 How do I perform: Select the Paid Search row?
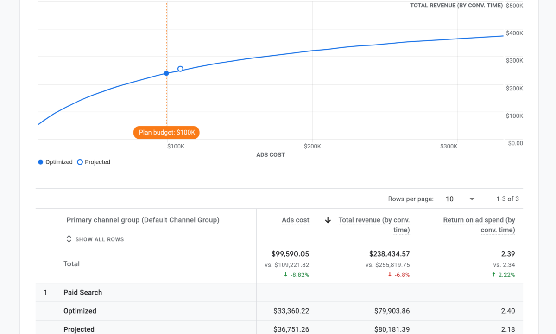click(82, 293)
